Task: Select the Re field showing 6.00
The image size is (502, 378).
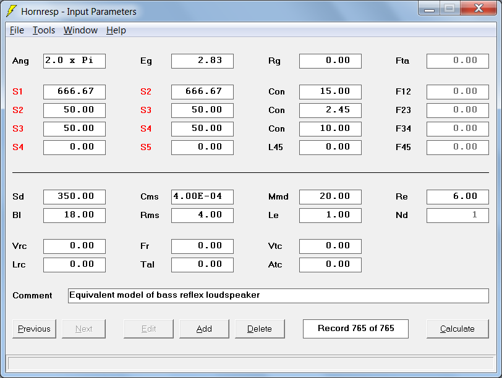Action: pos(458,197)
